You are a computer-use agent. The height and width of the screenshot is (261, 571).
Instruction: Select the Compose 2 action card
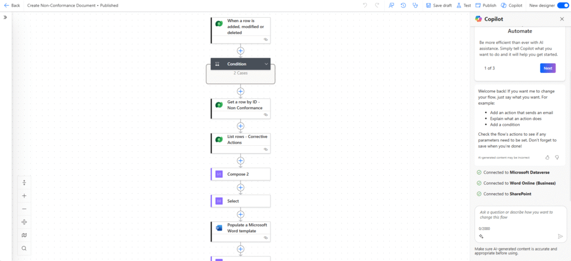(240, 174)
